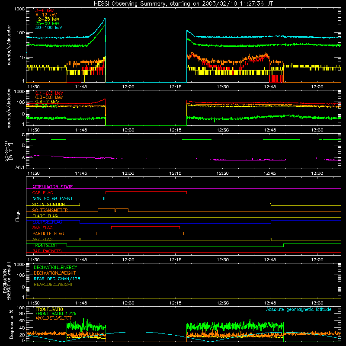
Task: Click the yellow FRONT_RATIO legend label
Action: point(49,310)
